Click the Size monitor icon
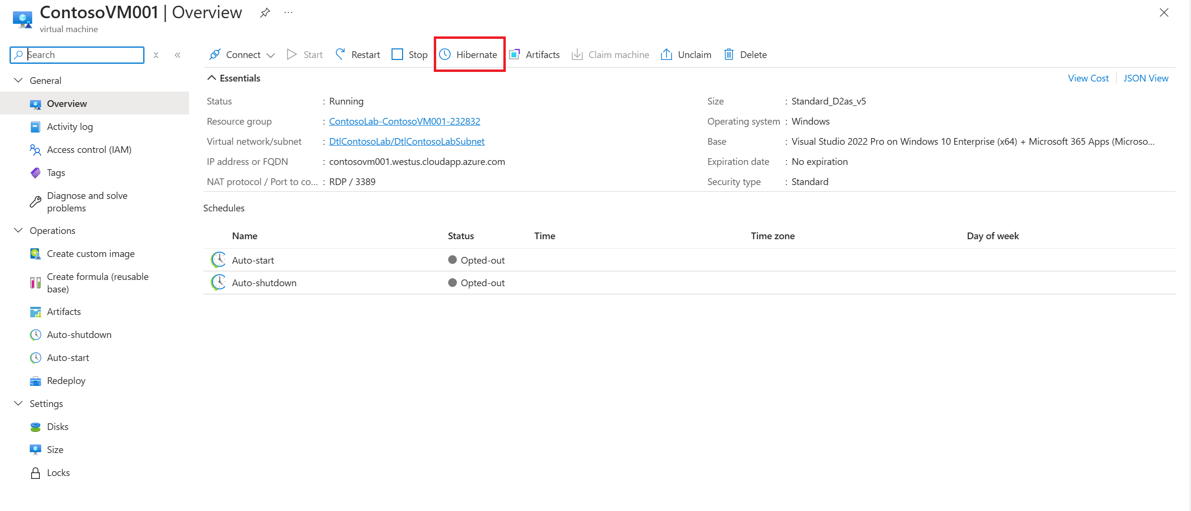This screenshot has height=511, width=1191. [36, 450]
